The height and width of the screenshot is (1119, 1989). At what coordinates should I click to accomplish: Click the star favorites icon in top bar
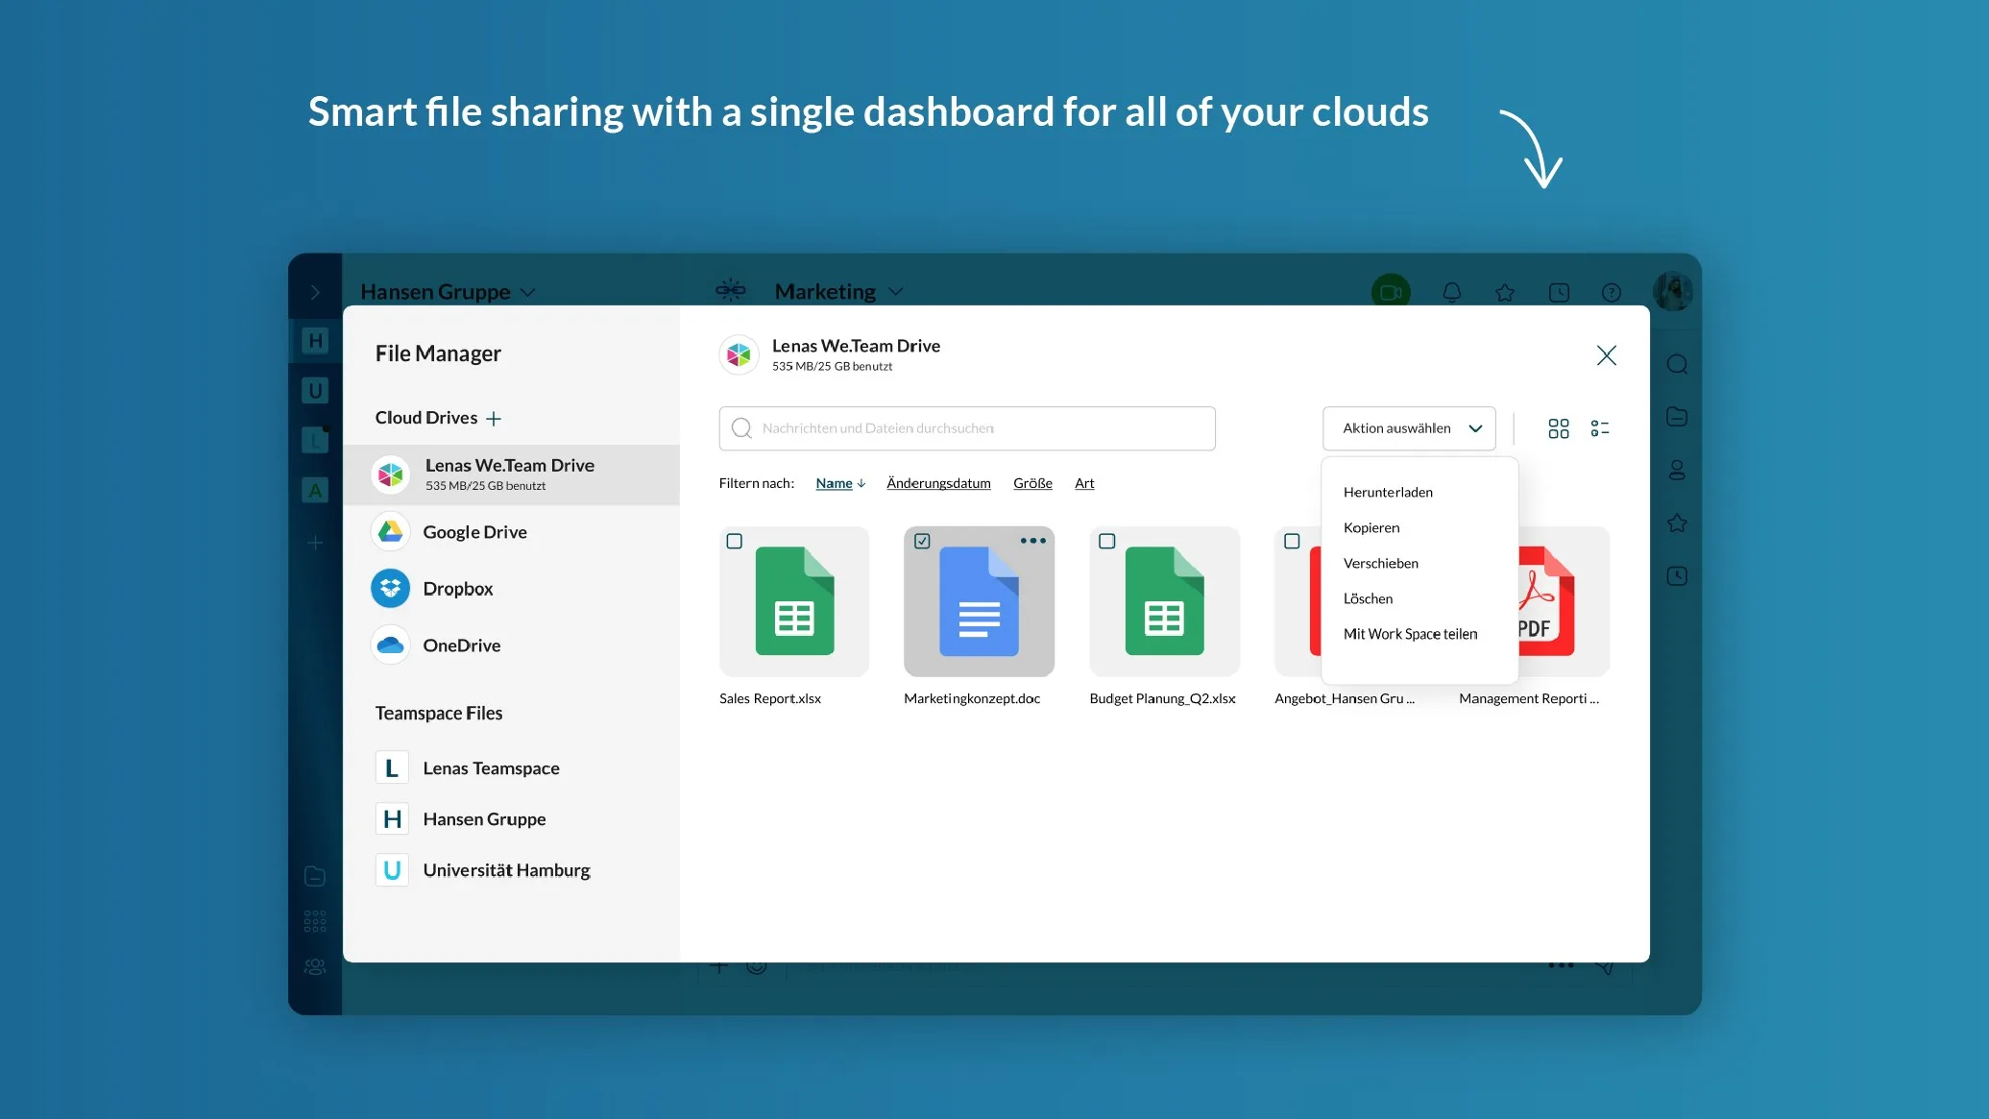[x=1505, y=292]
